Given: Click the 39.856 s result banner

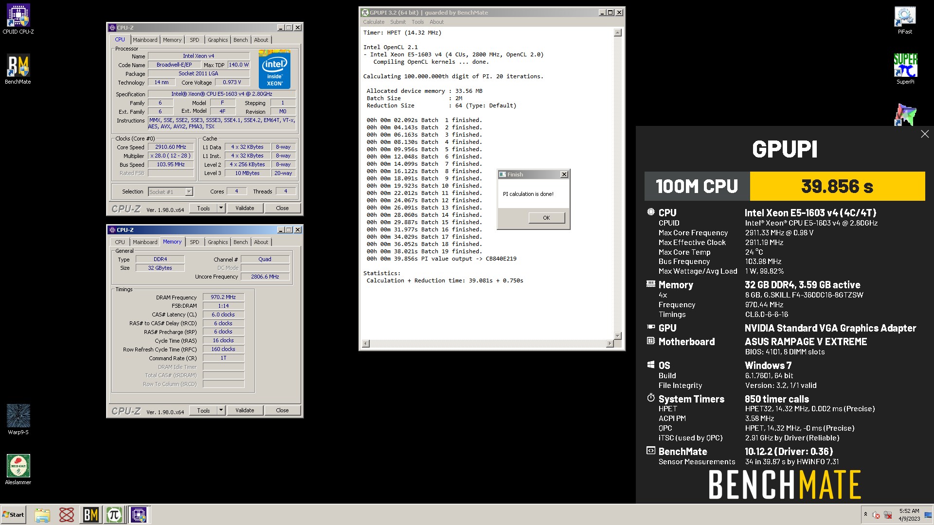Looking at the screenshot, I should pos(837,186).
